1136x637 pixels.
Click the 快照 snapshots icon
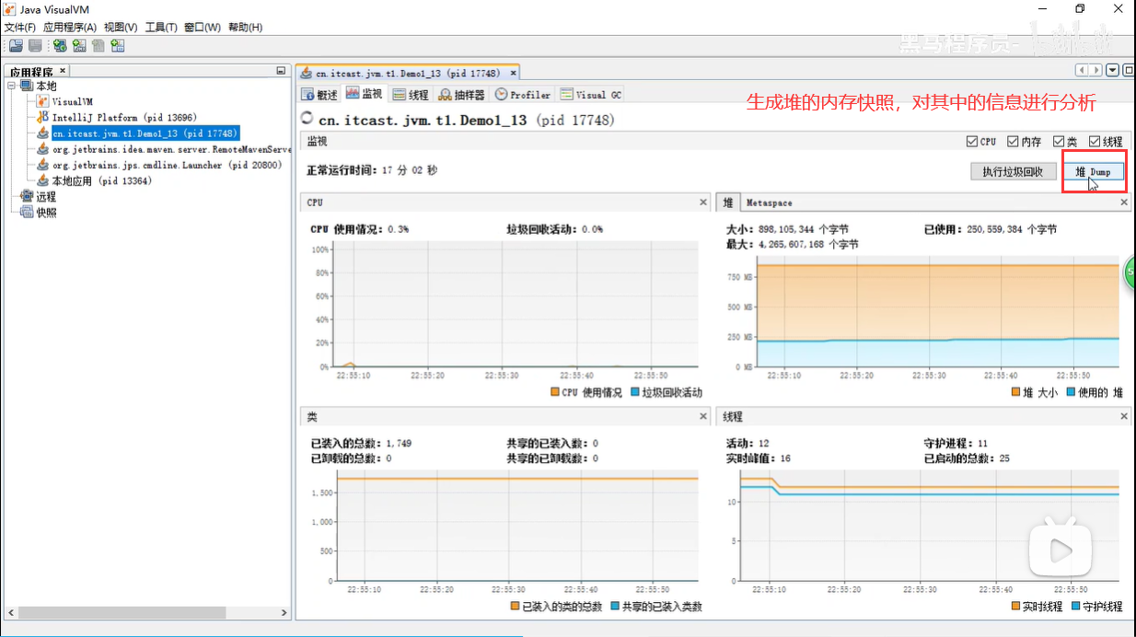pyautogui.click(x=27, y=212)
